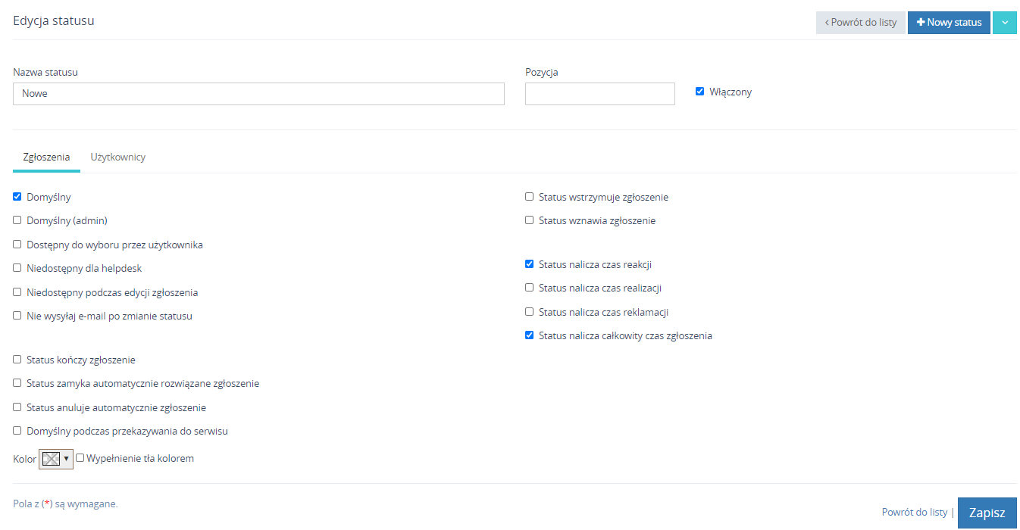Check Status kończy zgłoszenie
Screen dimensions: 1020x530
click(17, 360)
